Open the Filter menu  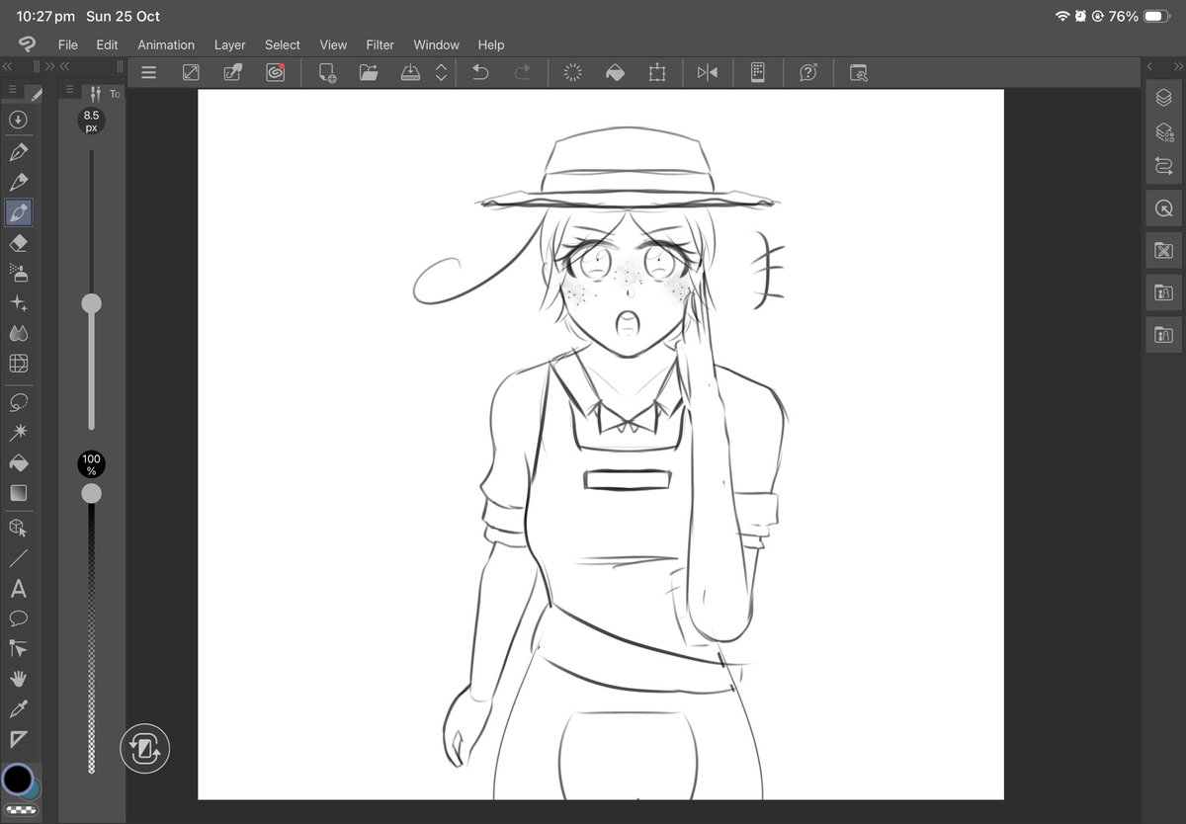point(380,44)
